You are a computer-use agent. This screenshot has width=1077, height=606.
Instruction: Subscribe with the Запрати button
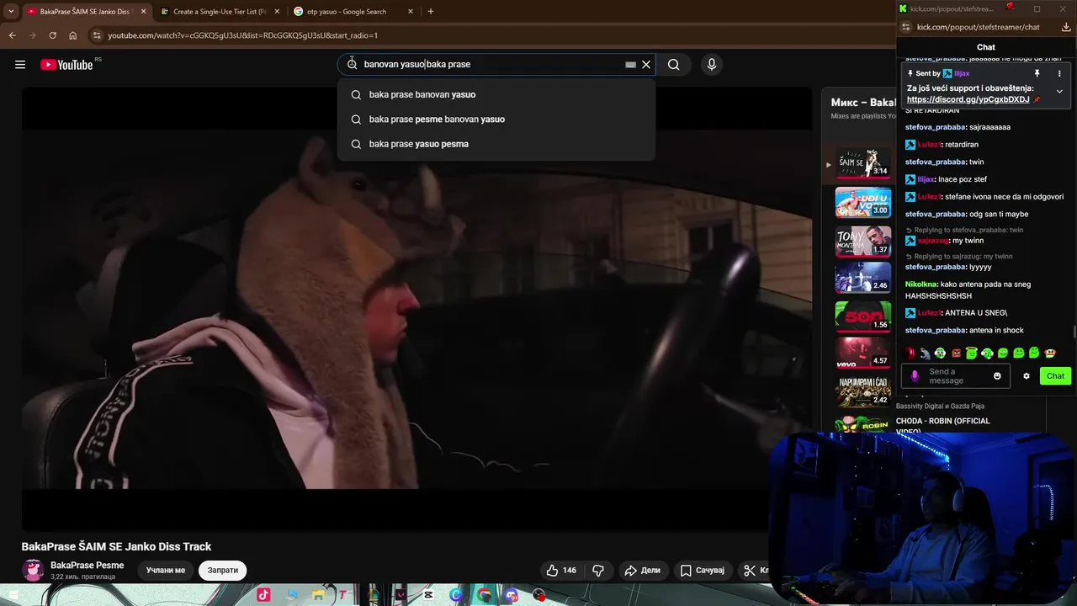(x=223, y=571)
